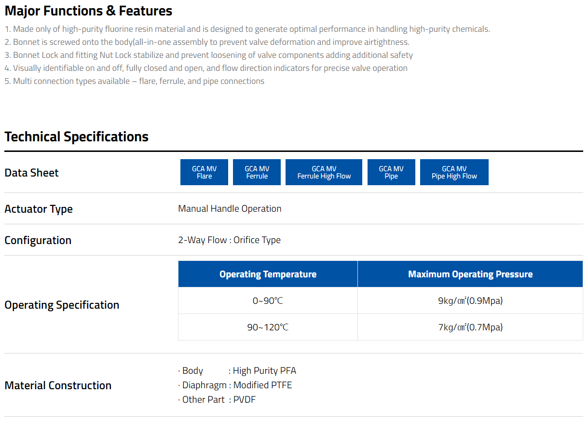
Task: Select the Actuator Type label
Action: coord(39,209)
